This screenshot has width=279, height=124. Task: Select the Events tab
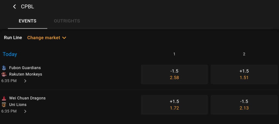(28, 21)
